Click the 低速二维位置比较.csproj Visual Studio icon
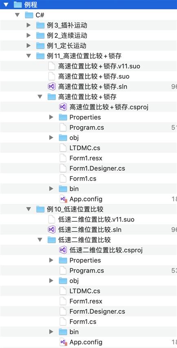Screen dimensions: 177x348 [63, 250]
